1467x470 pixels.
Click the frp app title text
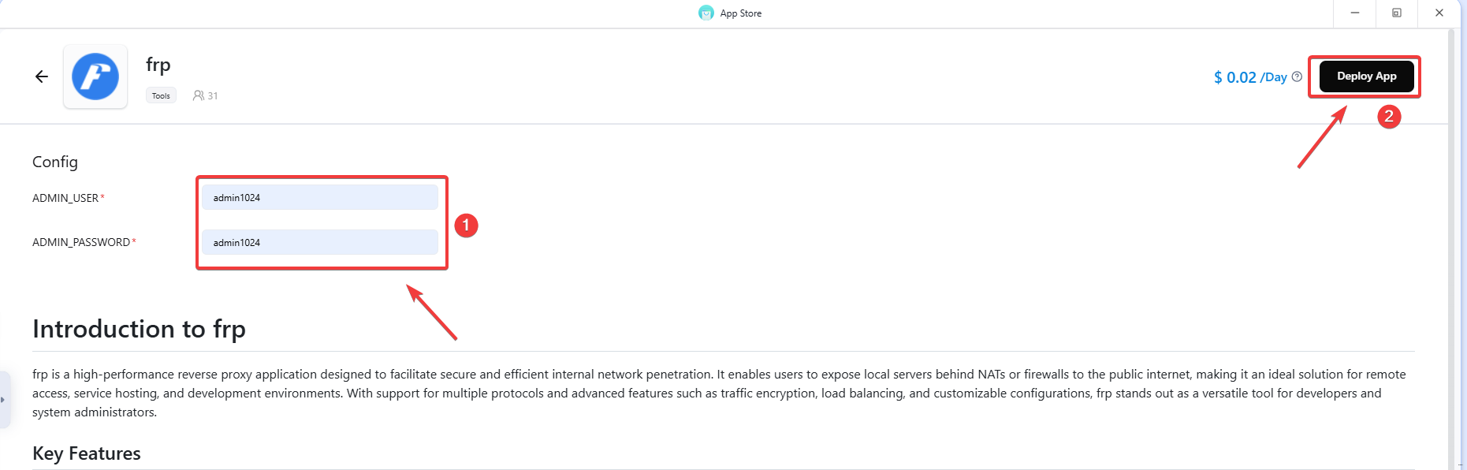tap(158, 65)
